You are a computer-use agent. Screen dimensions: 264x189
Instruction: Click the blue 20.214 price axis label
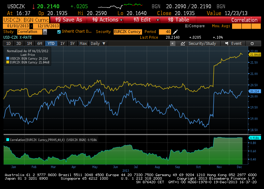tap(255, 91)
